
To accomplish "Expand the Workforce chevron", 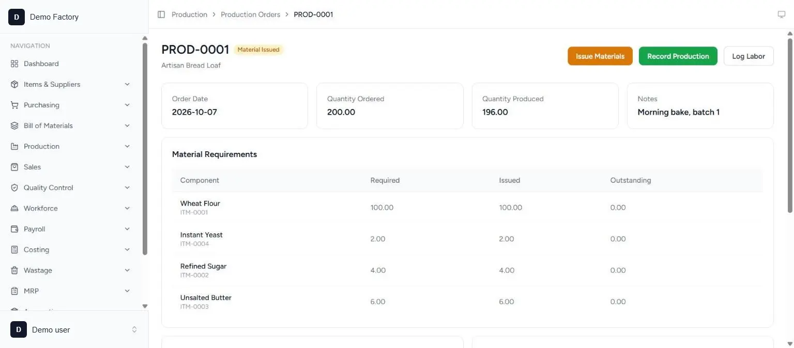I will click(127, 208).
